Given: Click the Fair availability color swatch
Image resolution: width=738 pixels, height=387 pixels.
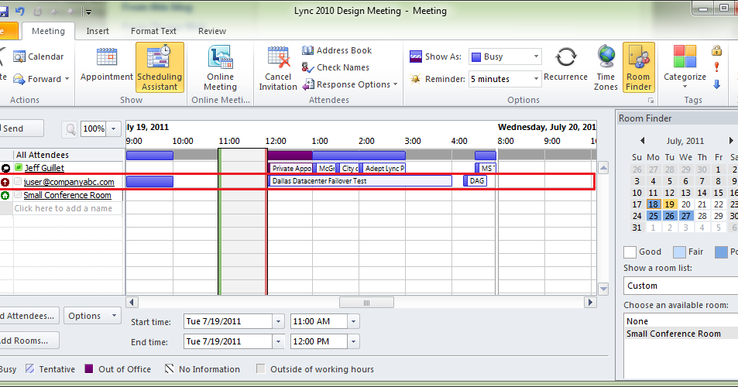Looking at the screenshot, I should pyautogui.click(x=679, y=252).
